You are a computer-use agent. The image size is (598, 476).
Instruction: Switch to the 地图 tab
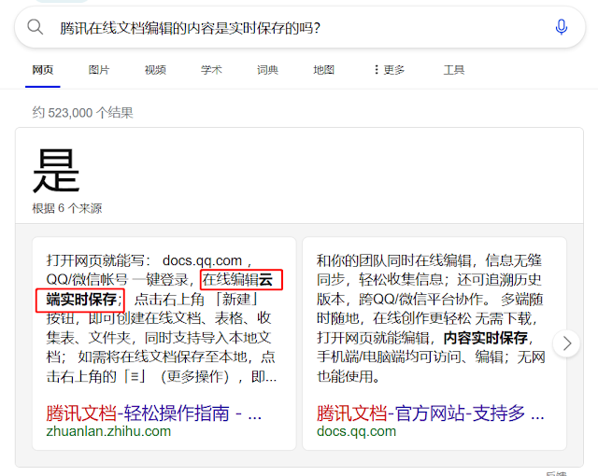pyautogui.click(x=324, y=70)
